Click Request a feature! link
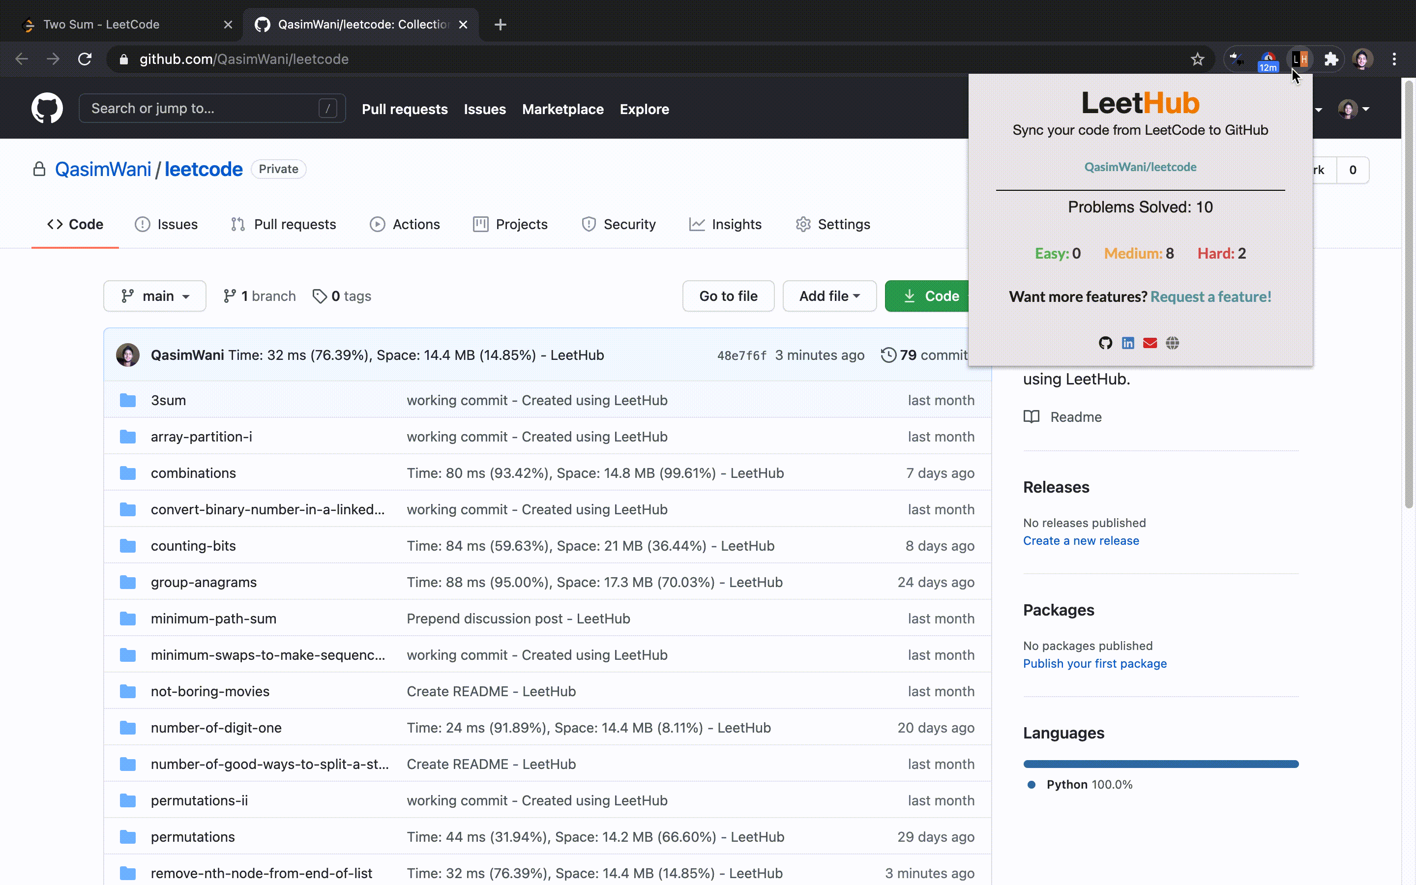This screenshot has width=1416, height=885. click(1210, 297)
